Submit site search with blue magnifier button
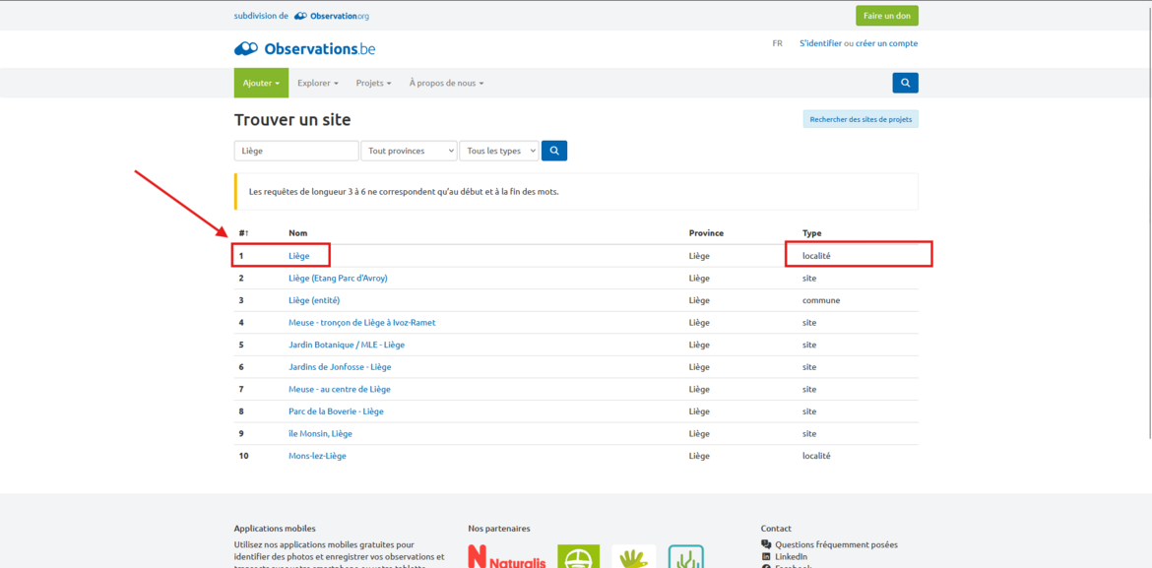Image resolution: width=1152 pixels, height=568 pixels. click(554, 151)
